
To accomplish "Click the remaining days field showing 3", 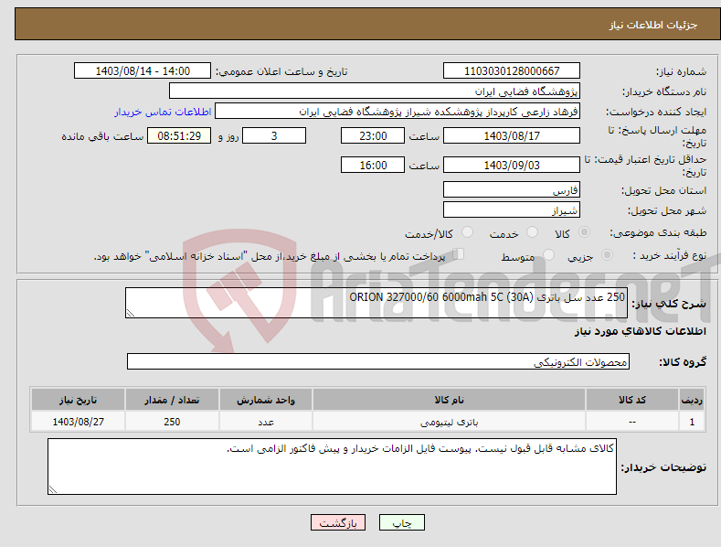I will (274, 135).
